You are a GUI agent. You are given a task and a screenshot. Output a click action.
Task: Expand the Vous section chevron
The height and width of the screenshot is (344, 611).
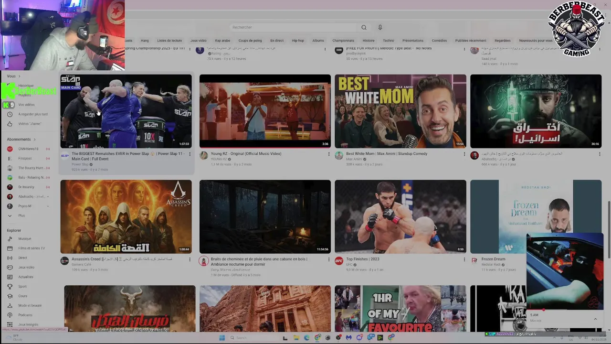click(x=19, y=76)
